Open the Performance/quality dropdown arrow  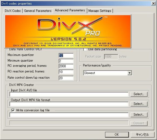tap(129, 73)
